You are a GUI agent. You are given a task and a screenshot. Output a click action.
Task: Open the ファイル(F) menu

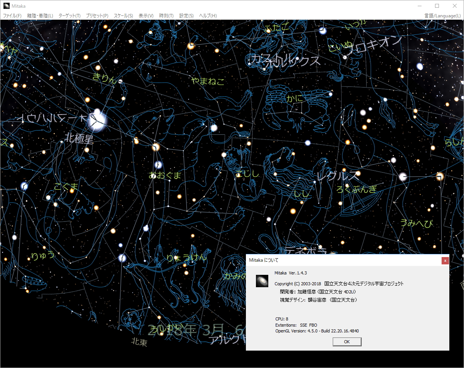(x=12, y=15)
